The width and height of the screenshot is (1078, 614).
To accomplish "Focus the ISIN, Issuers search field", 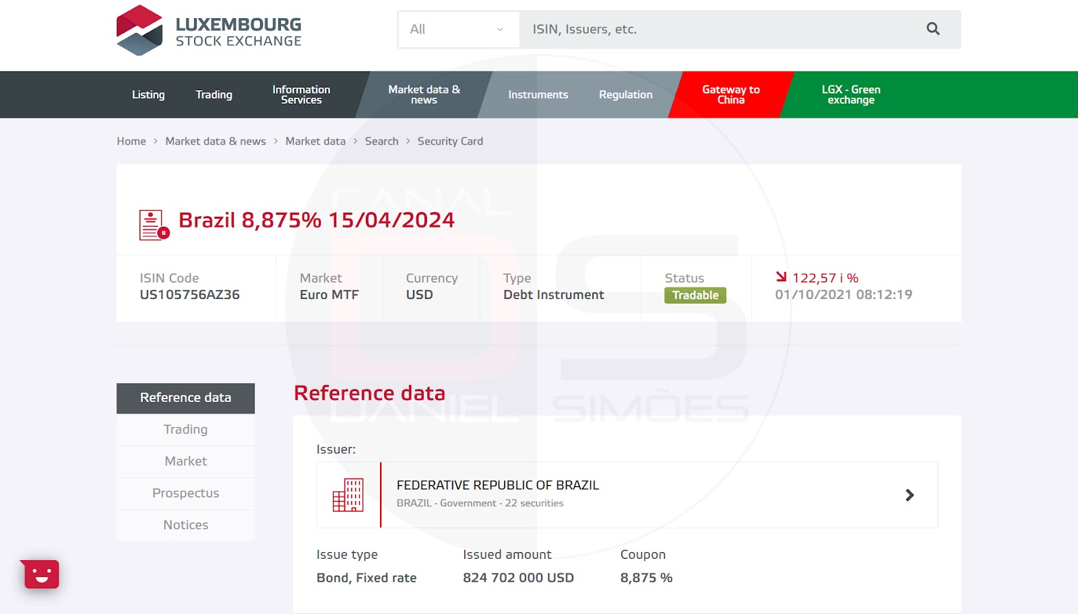I will click(x=721, y=30).
